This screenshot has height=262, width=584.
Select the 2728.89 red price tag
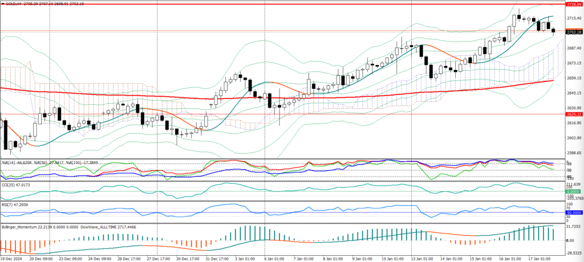(x=573, y=3)
